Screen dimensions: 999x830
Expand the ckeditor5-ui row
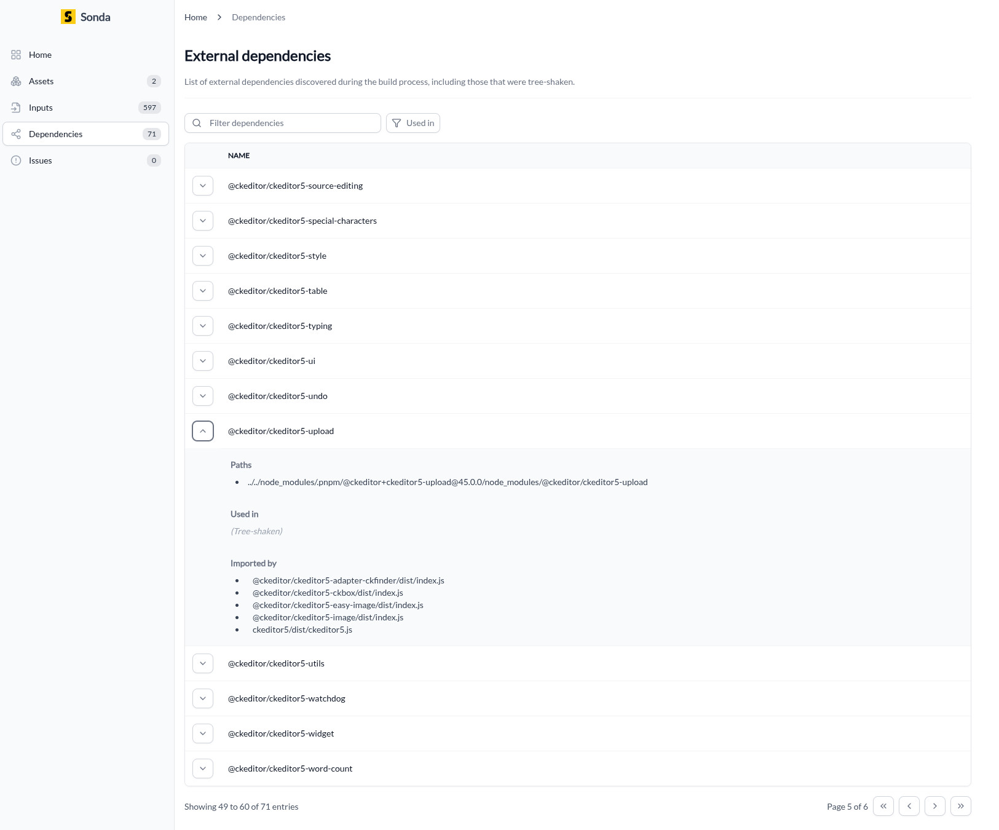(x=203, y=361)
